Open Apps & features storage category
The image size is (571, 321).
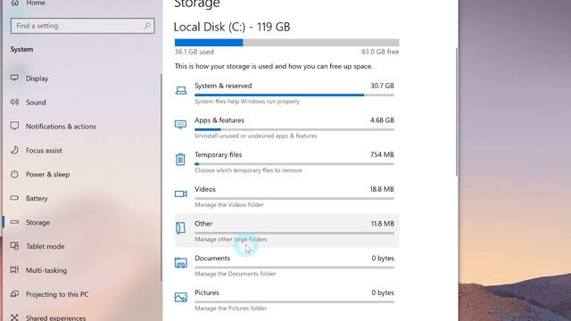pyautogui.click(x=287, y=128)
